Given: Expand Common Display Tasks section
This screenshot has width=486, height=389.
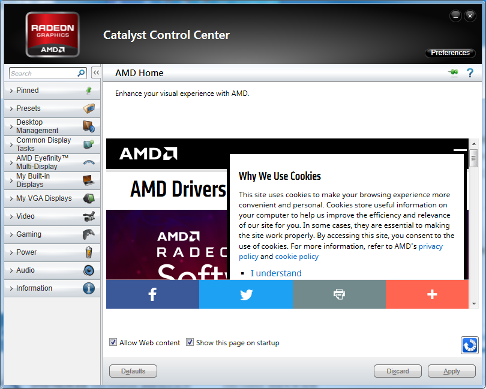Looking at the screenshot, I should [52, 144].
